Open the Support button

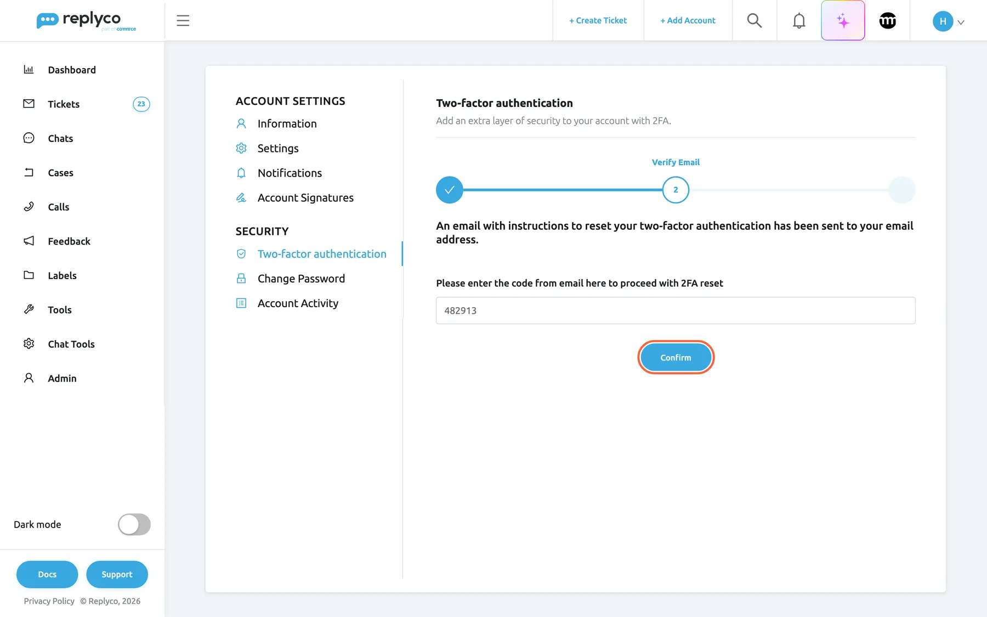[x=117, y=574]
